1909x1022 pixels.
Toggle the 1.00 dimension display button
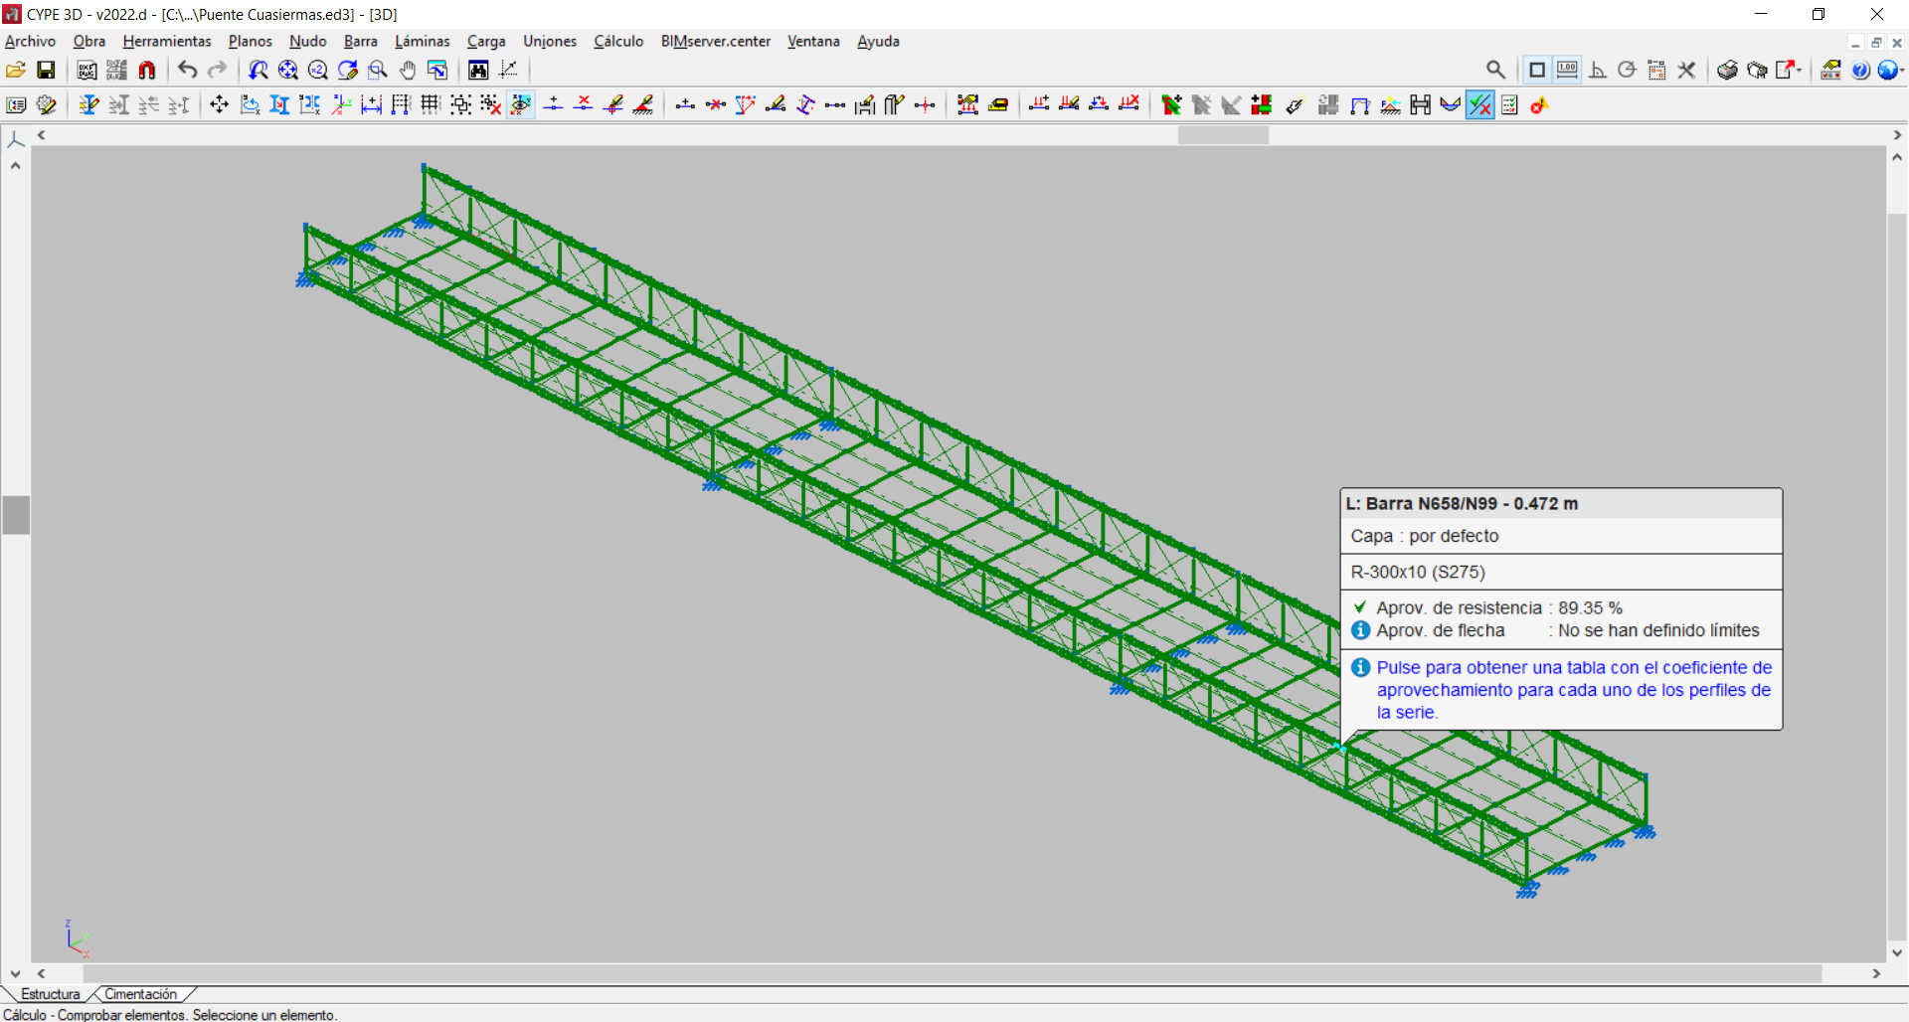pos(1567,70)
